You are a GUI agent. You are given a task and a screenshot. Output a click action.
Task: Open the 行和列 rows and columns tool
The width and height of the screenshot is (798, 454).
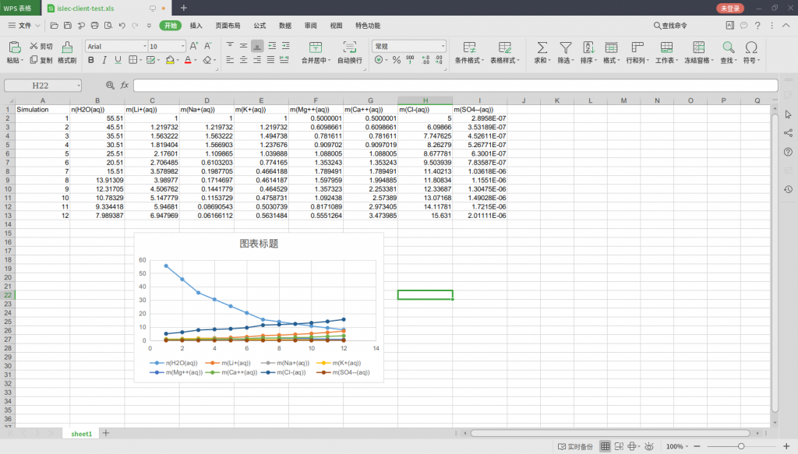637,53
